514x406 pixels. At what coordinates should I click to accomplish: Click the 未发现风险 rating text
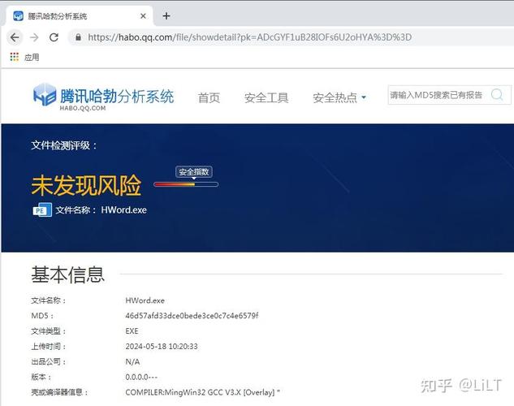click(86, 185)
